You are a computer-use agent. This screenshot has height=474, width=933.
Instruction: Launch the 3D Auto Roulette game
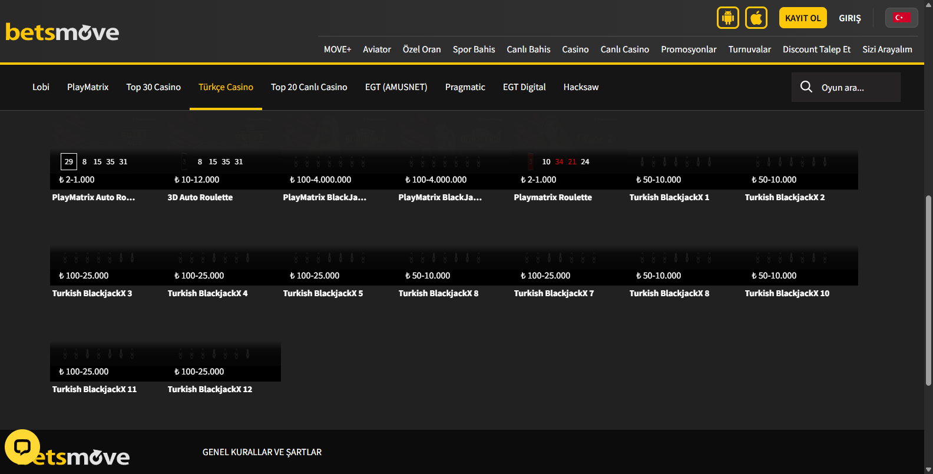pyautogui.click(x=200, y=197)
